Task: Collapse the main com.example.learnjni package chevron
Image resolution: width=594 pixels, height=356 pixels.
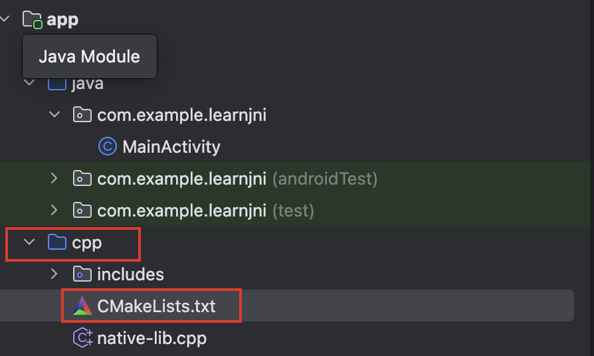Action: pos(54,114)
